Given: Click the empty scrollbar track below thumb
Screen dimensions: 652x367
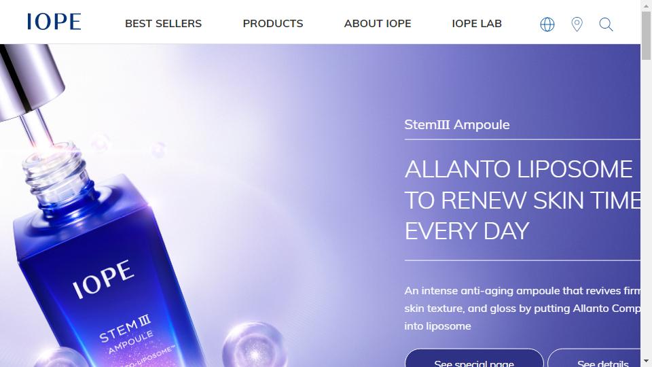Looking at the screenshot, I should click(646, 208).
